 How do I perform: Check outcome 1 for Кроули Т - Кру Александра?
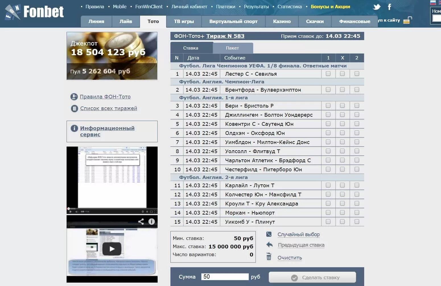[x=328, y=203]
